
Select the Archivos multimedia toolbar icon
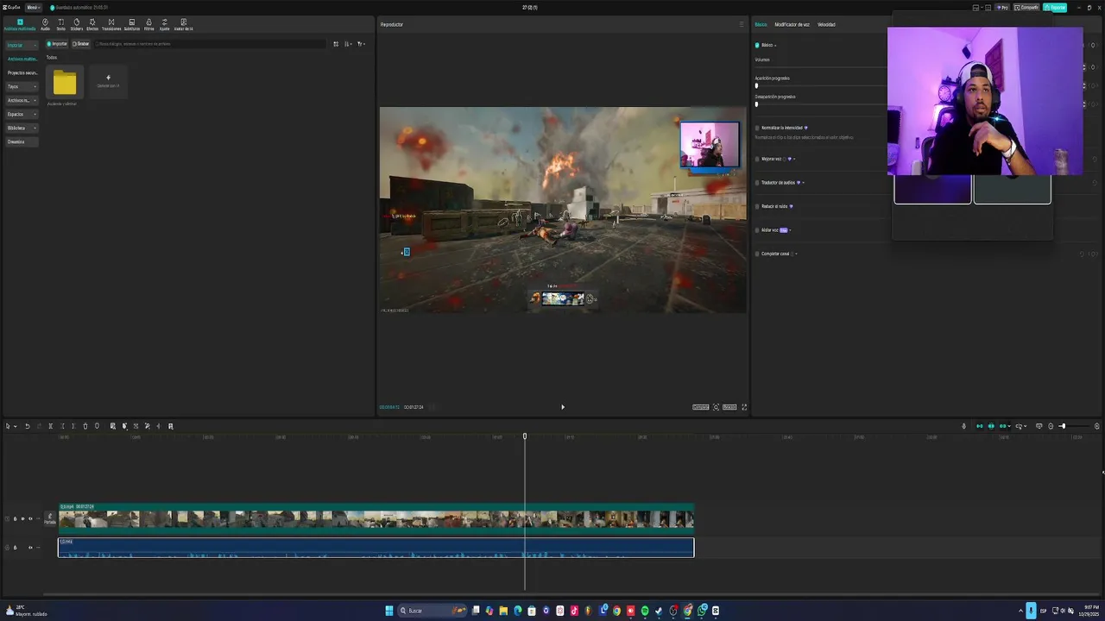click(20, 24)
